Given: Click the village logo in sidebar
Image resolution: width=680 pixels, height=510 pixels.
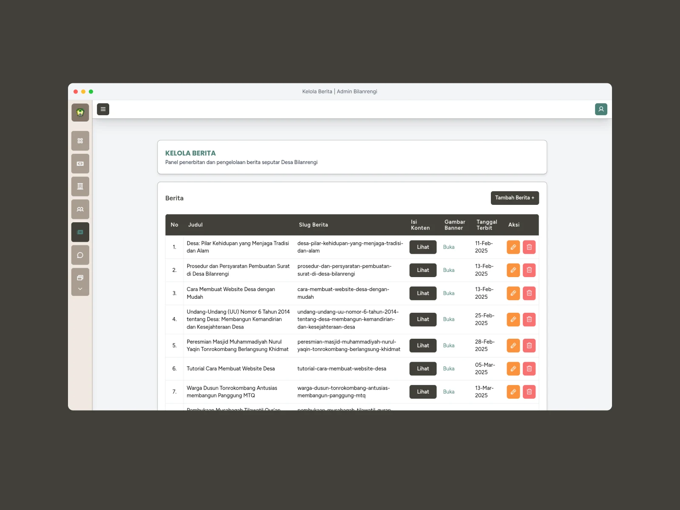Looking at the screenshot, I should [80, 113].
